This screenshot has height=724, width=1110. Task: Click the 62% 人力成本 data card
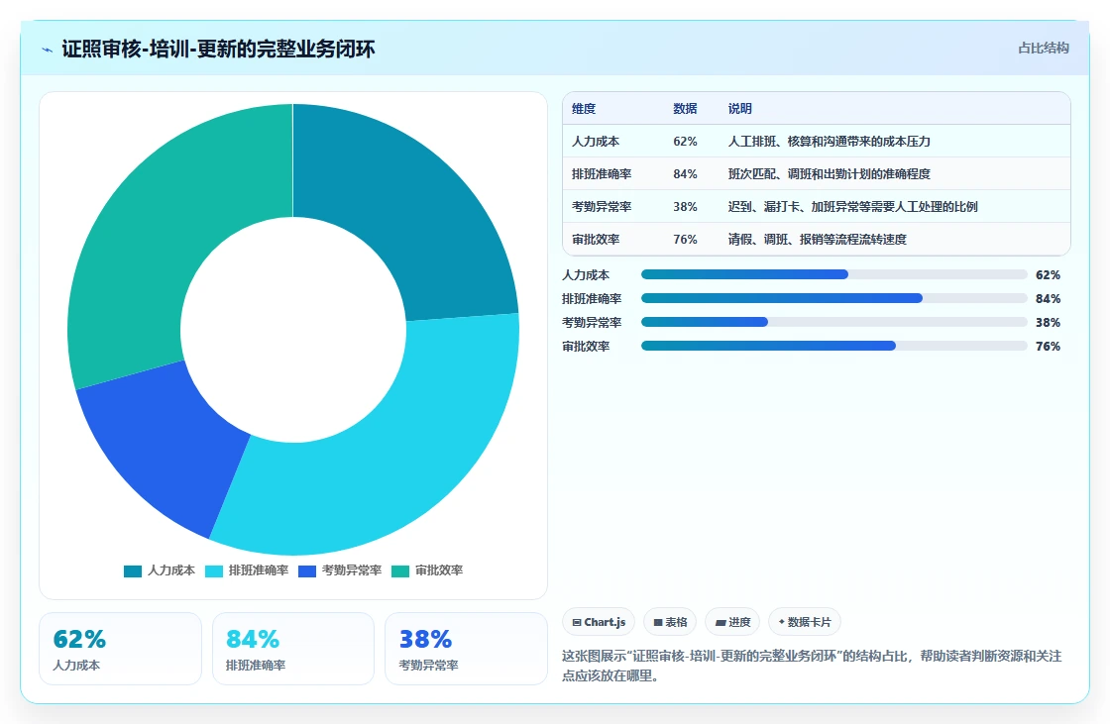[120, 649]
